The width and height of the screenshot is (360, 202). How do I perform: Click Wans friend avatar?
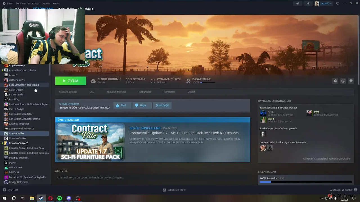[263, 120]
